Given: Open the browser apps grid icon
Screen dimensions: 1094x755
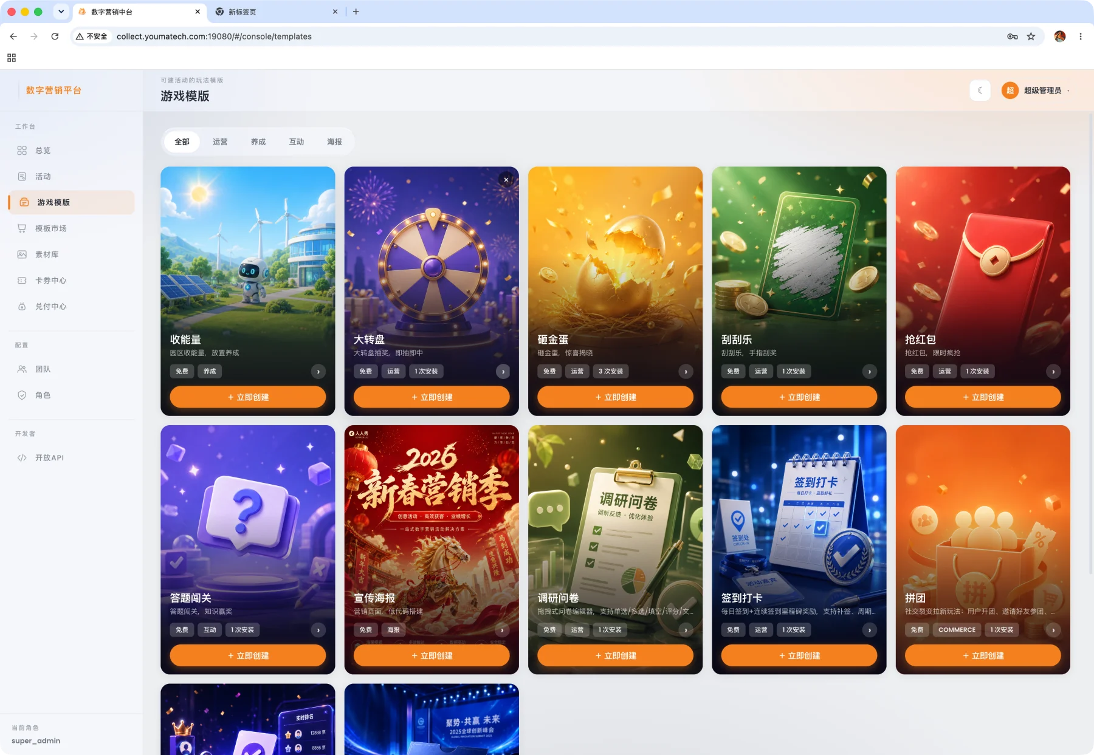Looking at the screenshot, I should coord(12,58).
